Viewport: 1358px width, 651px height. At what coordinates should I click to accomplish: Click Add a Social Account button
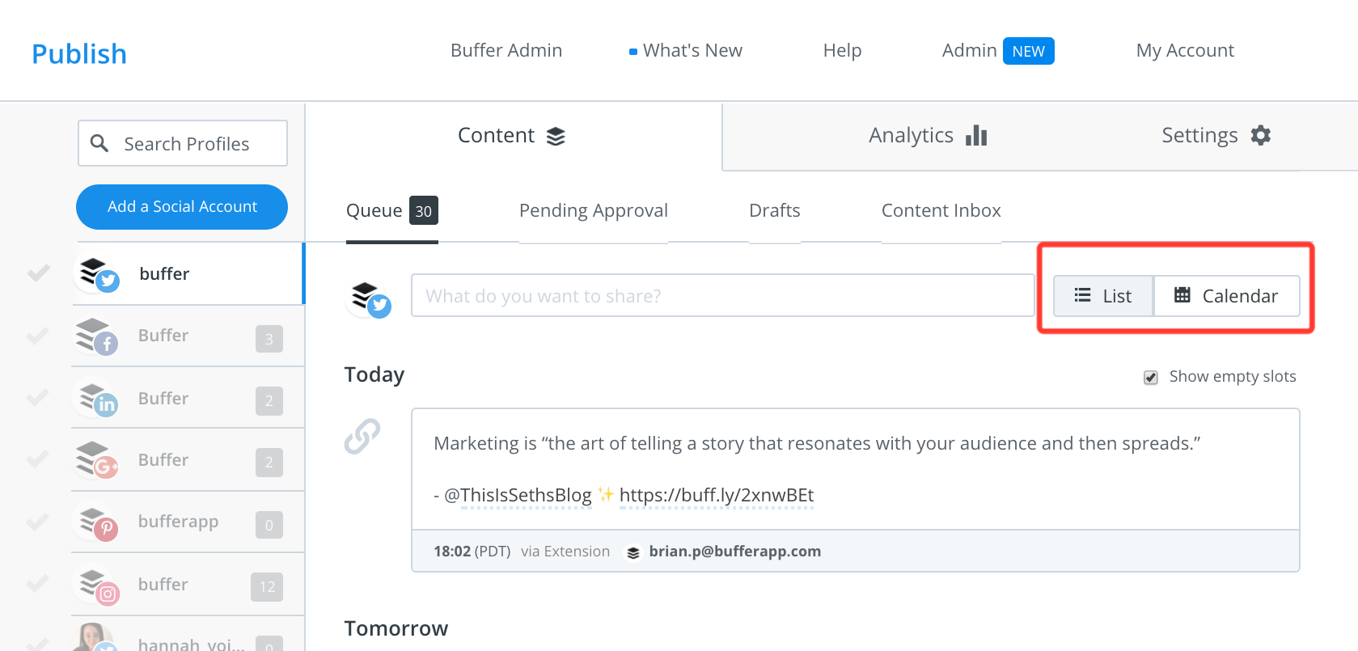click(182, 207)
